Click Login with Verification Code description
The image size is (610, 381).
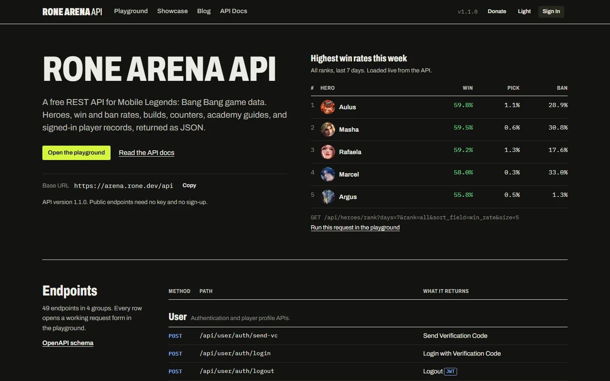(x=462, y=353)
